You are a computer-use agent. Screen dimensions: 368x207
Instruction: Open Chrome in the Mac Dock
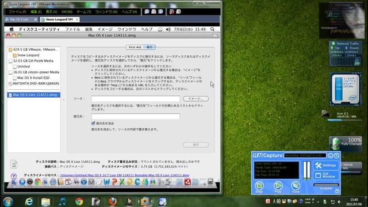pyautogui.click(x=38, y=182)
